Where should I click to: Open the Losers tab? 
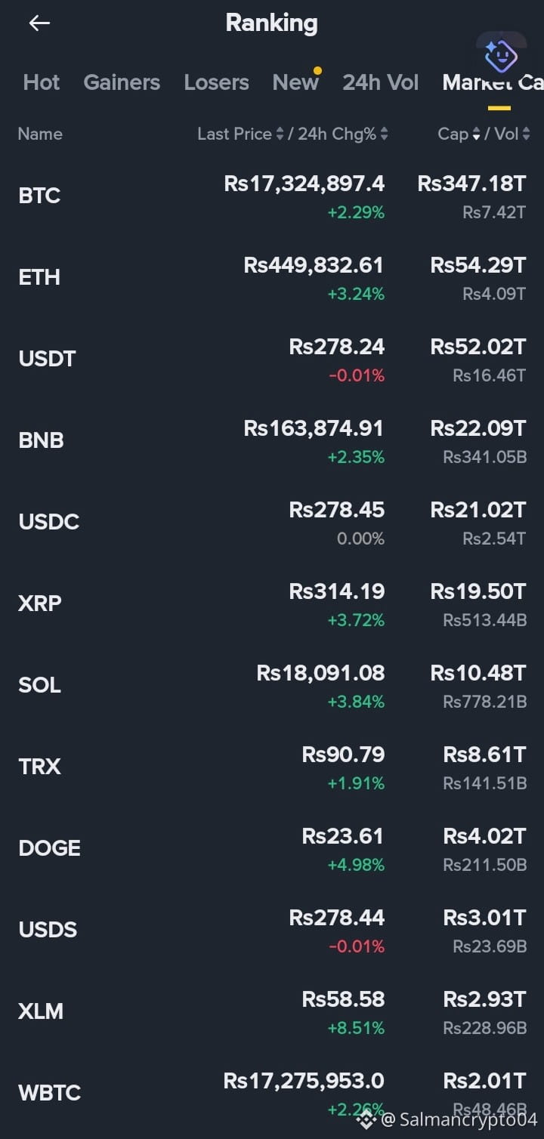pos(216,82)
